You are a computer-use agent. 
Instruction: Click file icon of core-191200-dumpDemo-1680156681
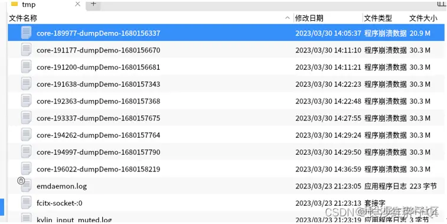coord(26,67)
